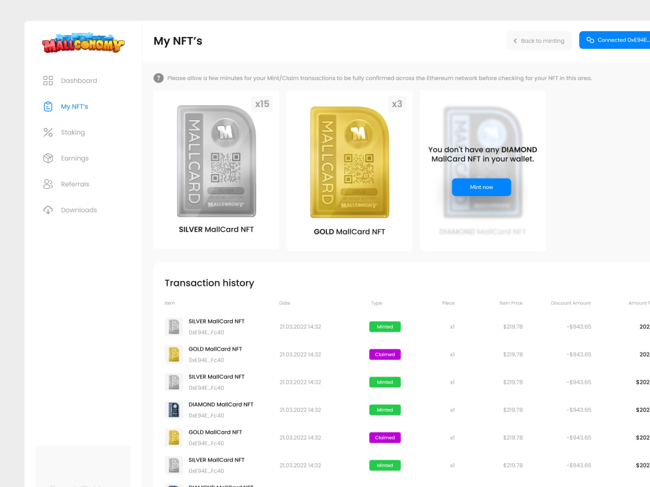Click the GOLD MallCard NFT card caption
The width and height of the screenshot is (650, 487).
click(x=350, y=232)
